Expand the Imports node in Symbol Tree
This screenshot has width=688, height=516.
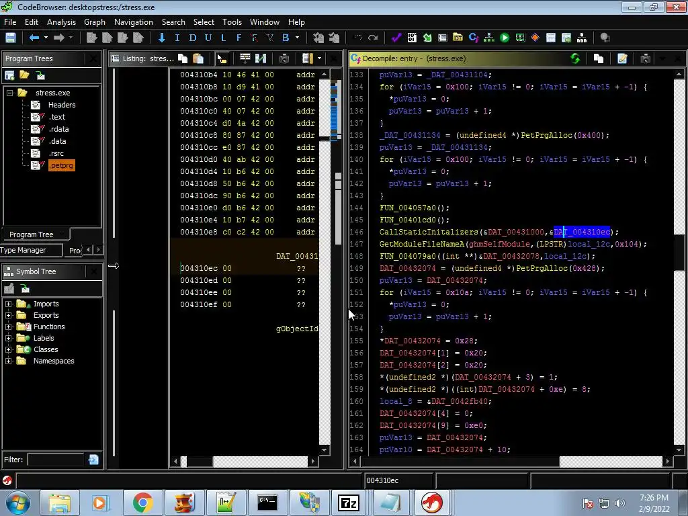point(8,304)
